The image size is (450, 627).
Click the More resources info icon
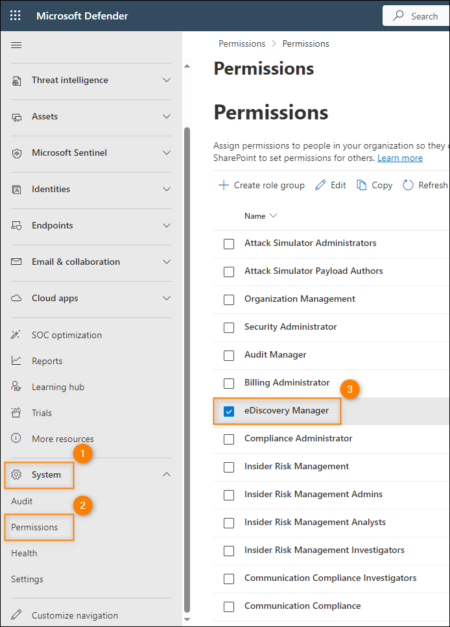(x=16, y=438)
